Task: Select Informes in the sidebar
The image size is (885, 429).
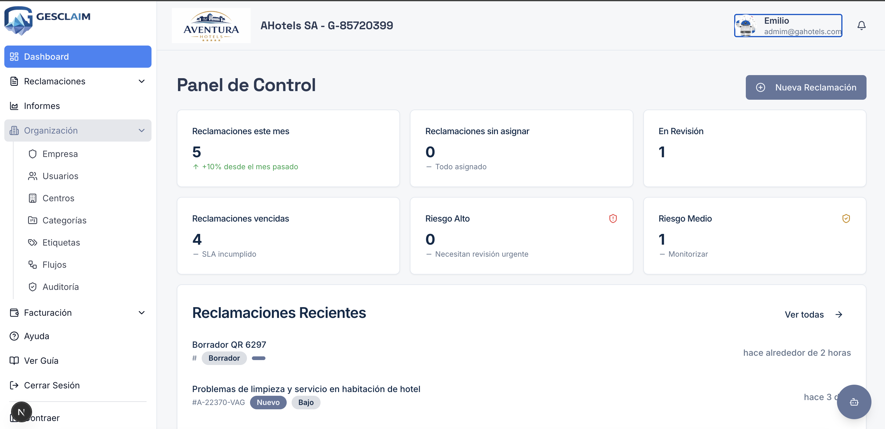Action: pos(42,106)
